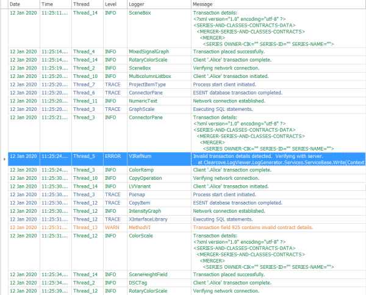The height and width of the screenshot is (295, 366).
Task: Select the Thread_4 cell
Action: tap(87, 52)
